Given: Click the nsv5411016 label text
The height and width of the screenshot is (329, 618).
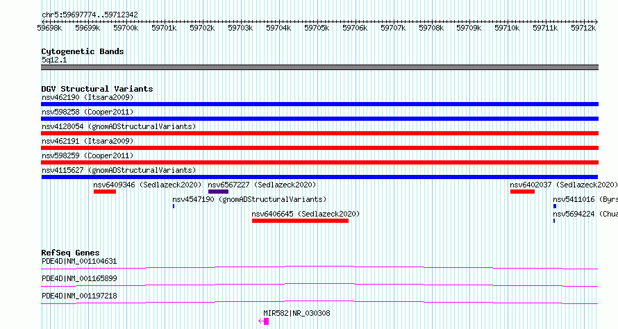Looking at the screenshot, I should coord(585,199).
